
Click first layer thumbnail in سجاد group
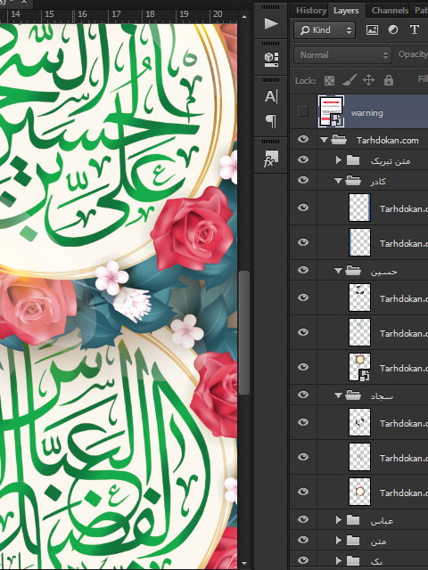coord(359,422)
